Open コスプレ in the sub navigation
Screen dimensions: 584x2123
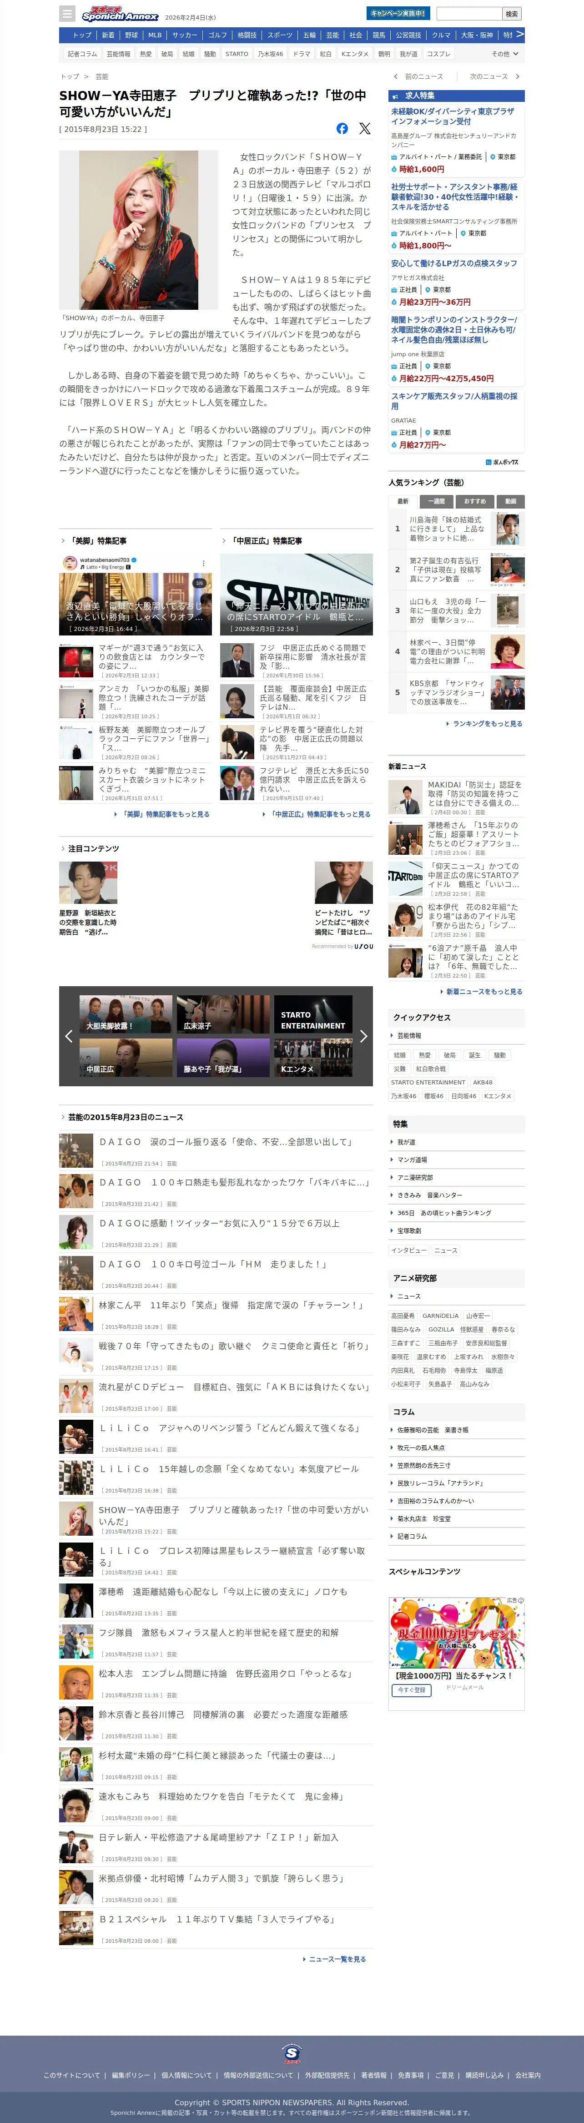[x=438, y=54]
